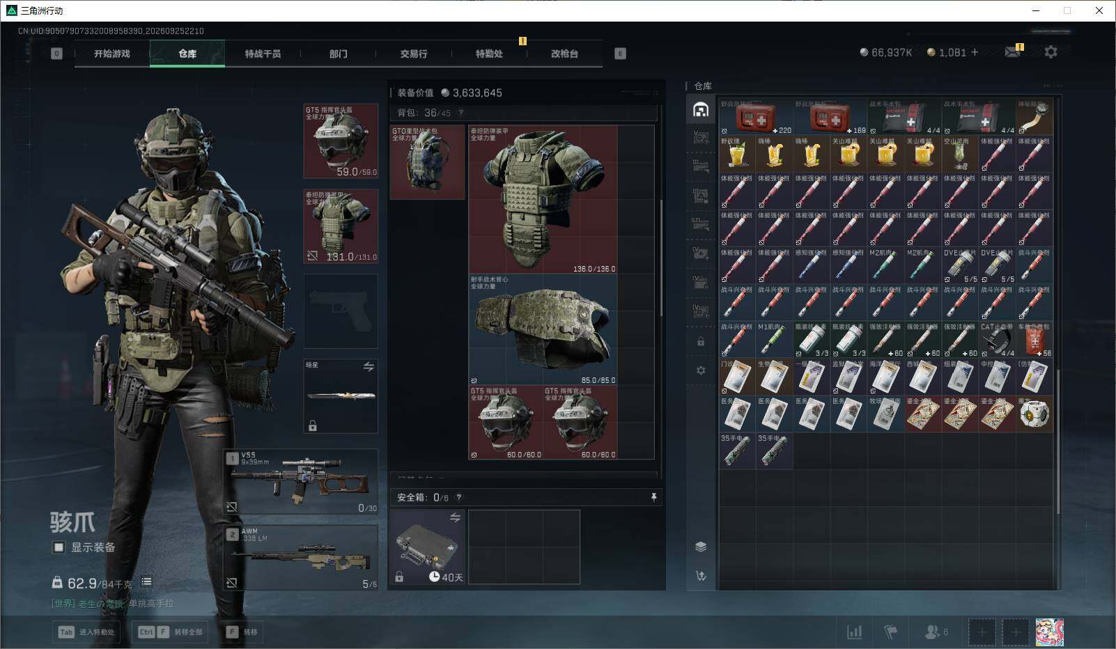Screen dimensions: 1116x649
Task: Select the 仓库 tab
Action: (x=187, y=54)
